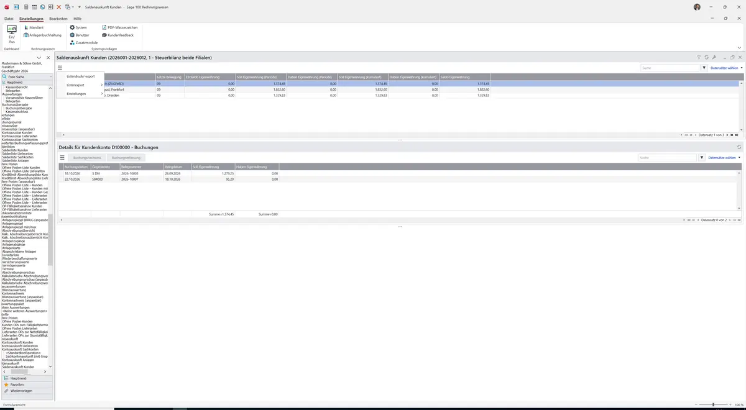Open the Hilfe ribbon tab
This screenshot has height=410, width=746.
[78, 19]
